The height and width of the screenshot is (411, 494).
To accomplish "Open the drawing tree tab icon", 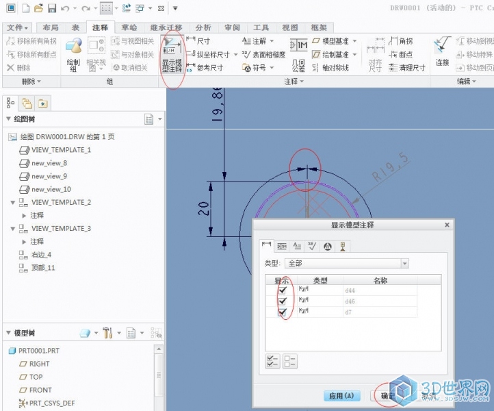I will click(x=10, y=103).
